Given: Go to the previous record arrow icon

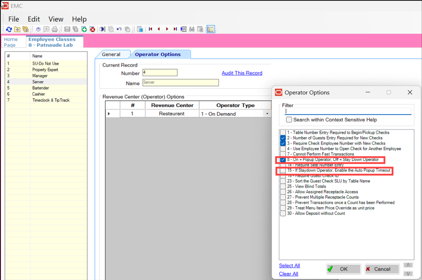Looking at the screenshot, I should point(159,29).
